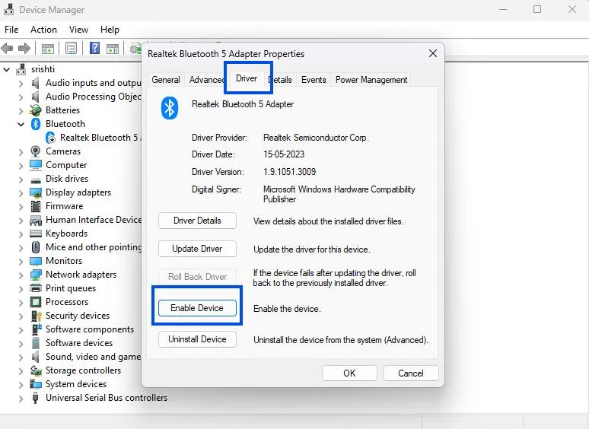Click Realtek Semiconductor Corp. provider text
This screenshot has height=429, width=589.
(x=316, y=138)
